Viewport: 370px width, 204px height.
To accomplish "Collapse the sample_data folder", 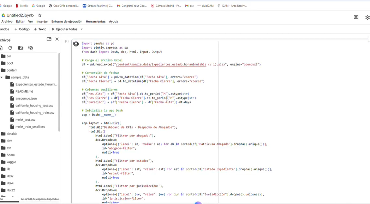I will tap(2, 77).
